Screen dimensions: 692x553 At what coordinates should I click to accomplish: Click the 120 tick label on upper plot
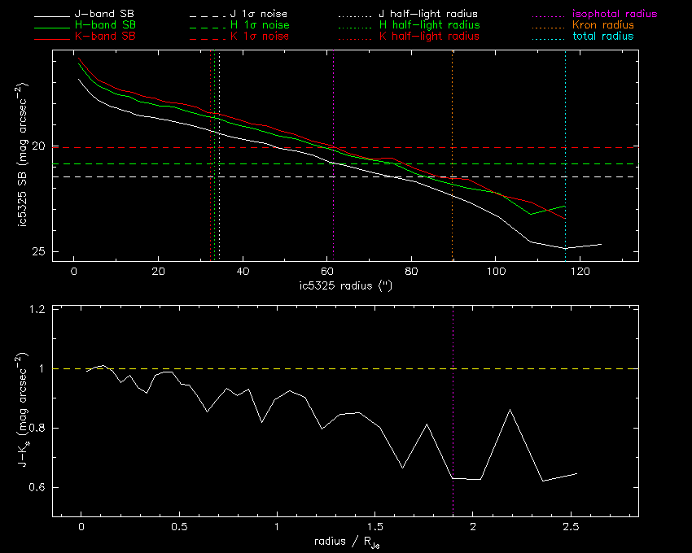(579, 272)
